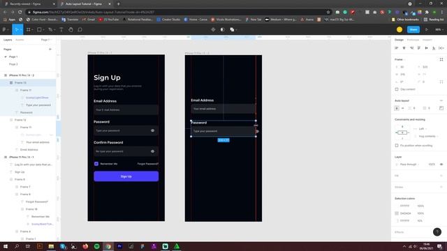Select the Move tool
This screenshot has height=251, width=447.
click(17, 29)
